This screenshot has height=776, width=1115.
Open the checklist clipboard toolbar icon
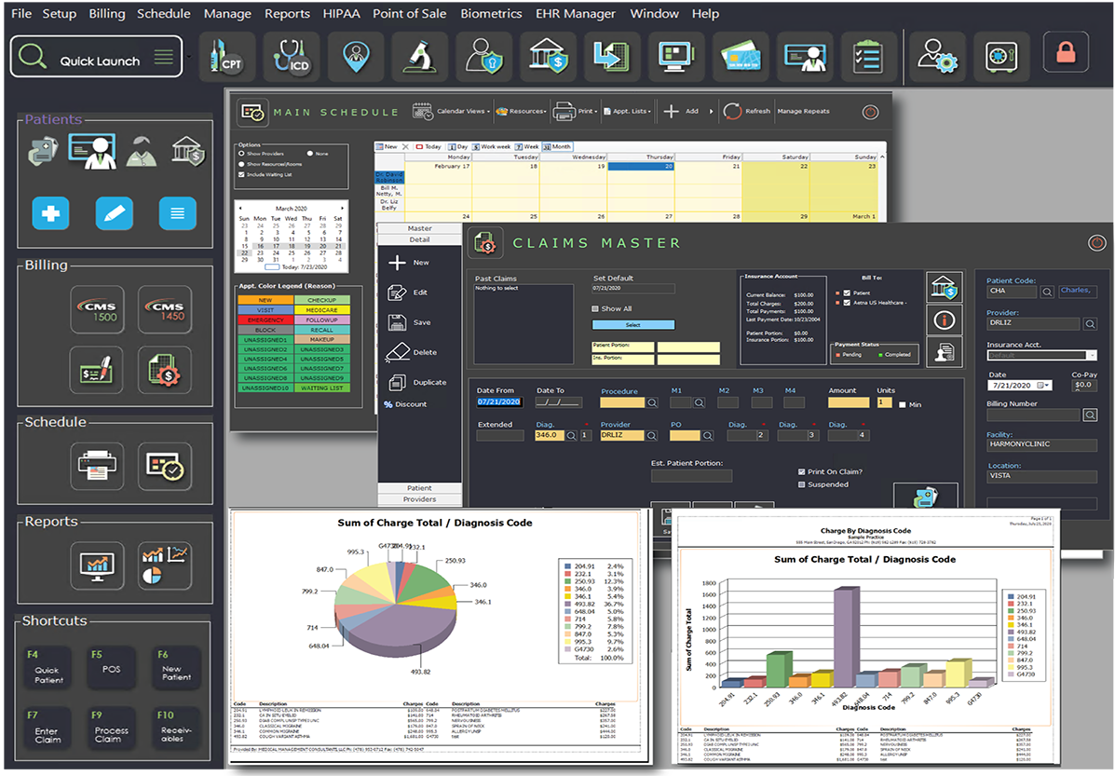[x=867, y=56]
